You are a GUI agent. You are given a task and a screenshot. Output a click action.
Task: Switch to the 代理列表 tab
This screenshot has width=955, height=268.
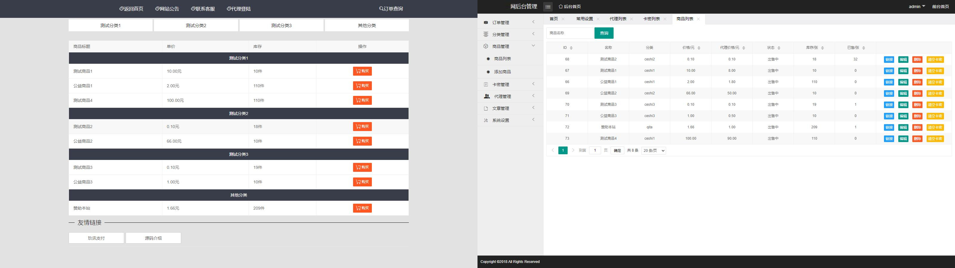(618, 19)
